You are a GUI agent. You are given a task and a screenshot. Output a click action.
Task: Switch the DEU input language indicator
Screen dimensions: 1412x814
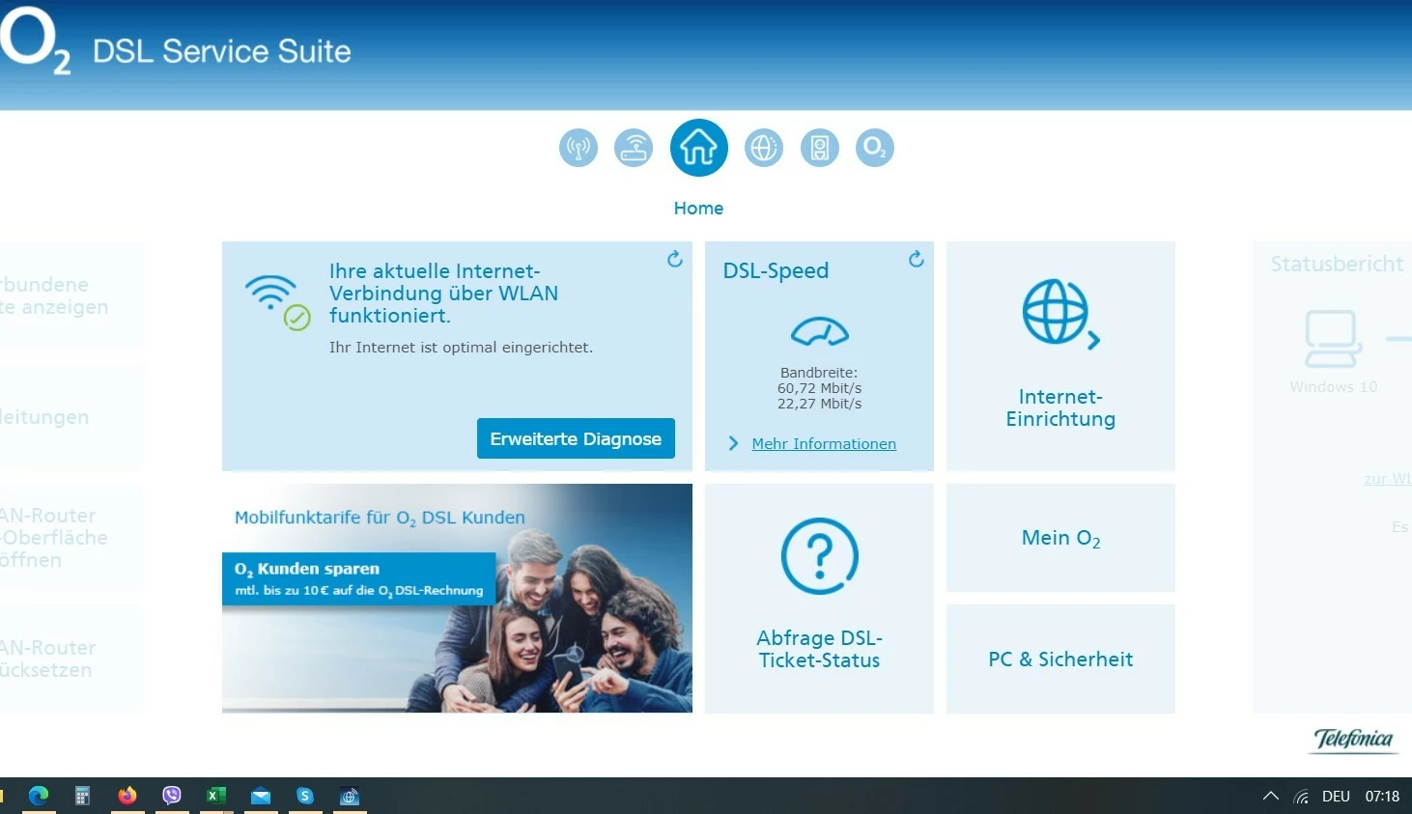1336,797
